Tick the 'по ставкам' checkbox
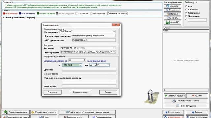This screenshot has width=211, height=118. tap(76, 13)
